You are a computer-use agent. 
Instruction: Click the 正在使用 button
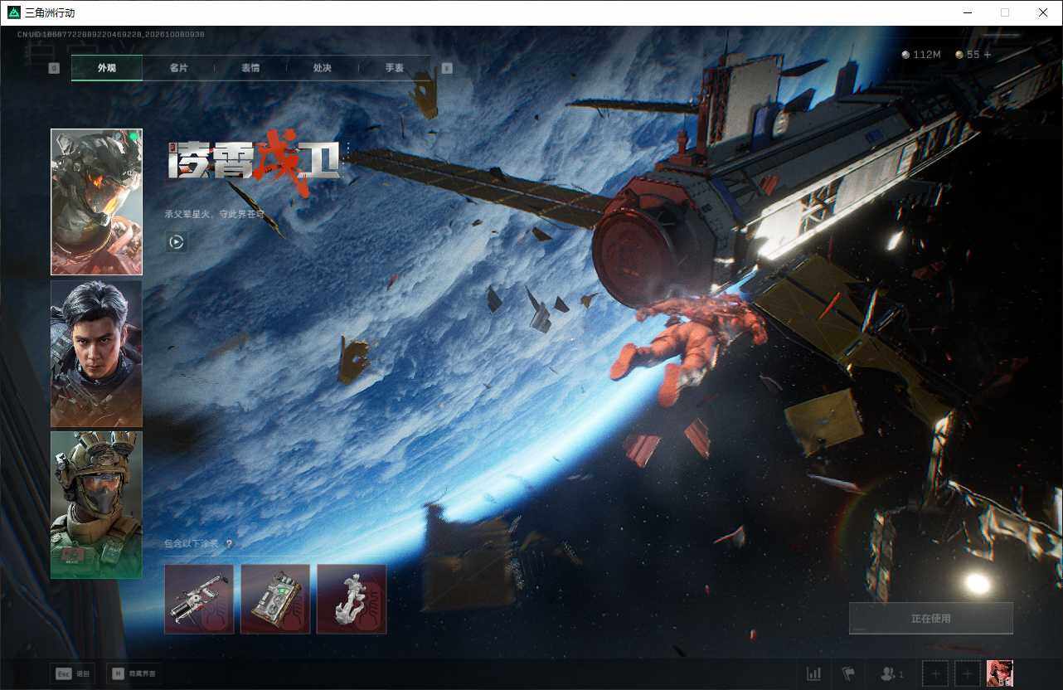click(931, 619)
